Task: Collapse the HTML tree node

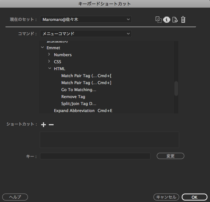Action: [50, 68]
